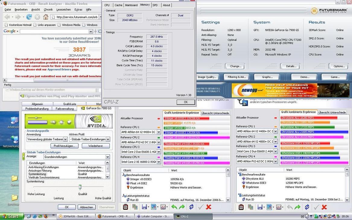Screen dimensions: 352x220
Task: Click green back arrow, left Sandra toolbar
Action: pyautogui.click(x=174, y=207)
